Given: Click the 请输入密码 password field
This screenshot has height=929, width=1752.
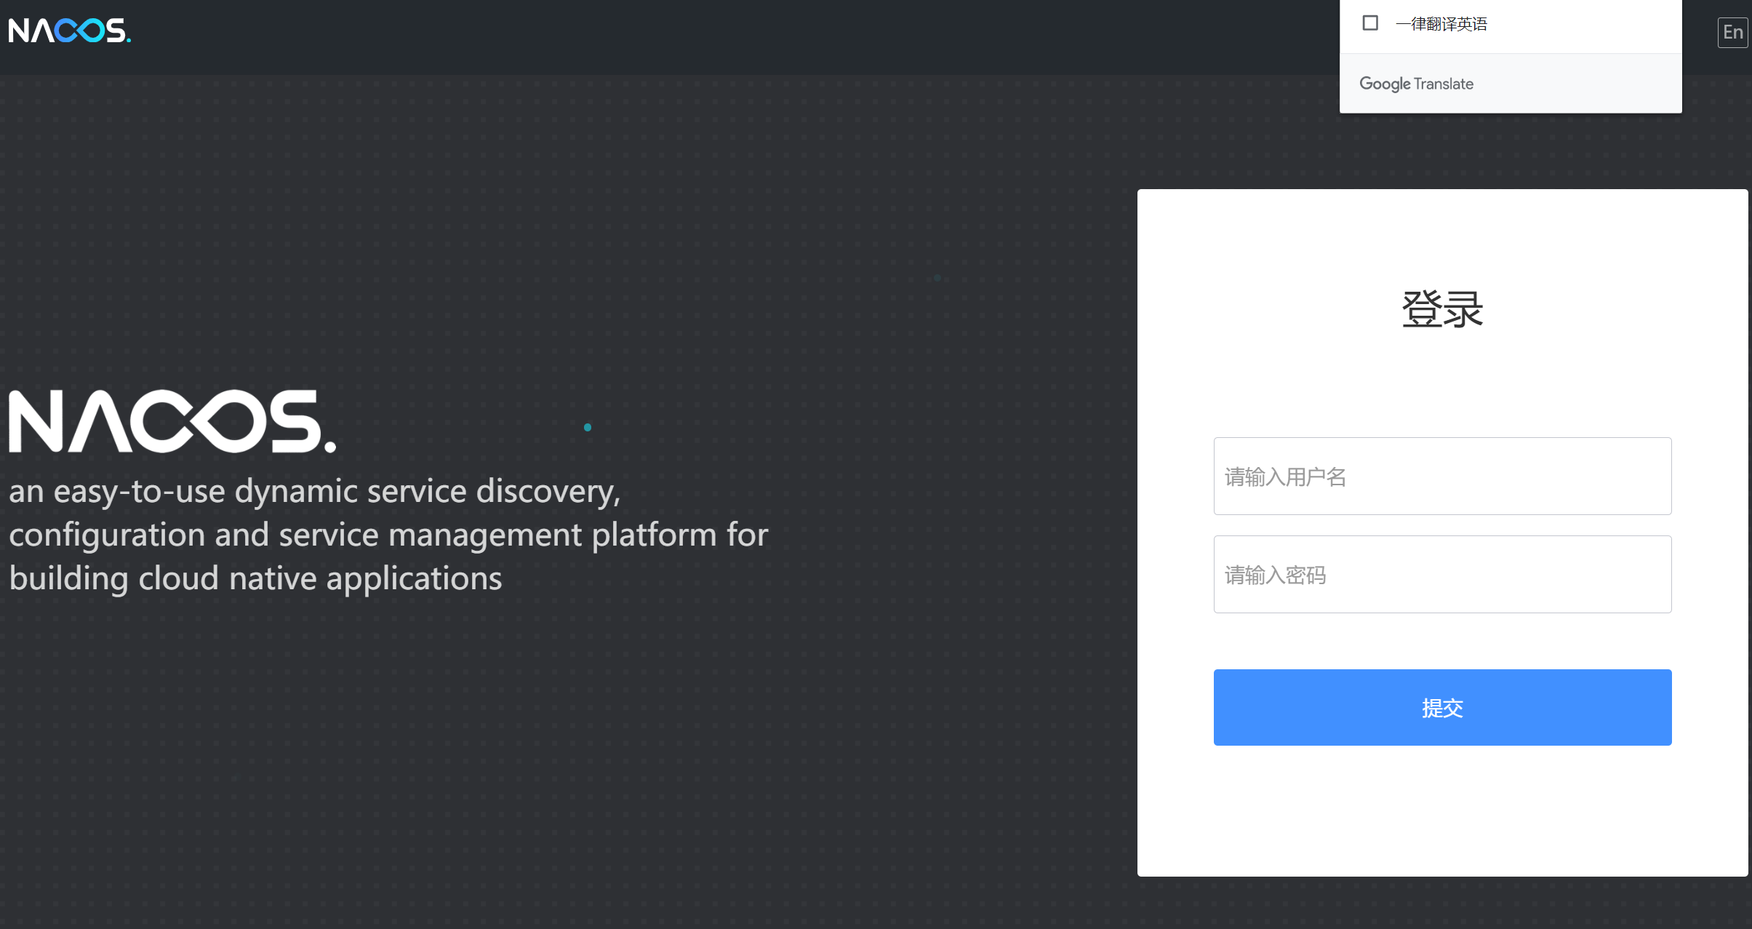Looking at the screenshot, I should pos(1441,574).
